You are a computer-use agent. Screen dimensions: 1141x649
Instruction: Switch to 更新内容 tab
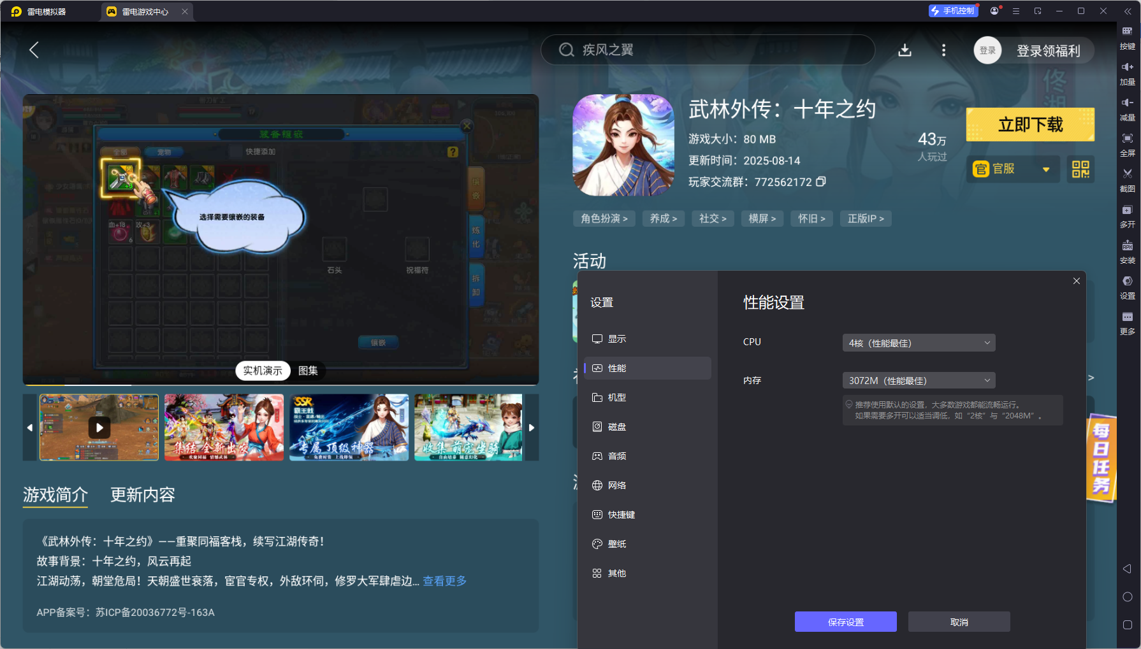[x=143, y=495]
